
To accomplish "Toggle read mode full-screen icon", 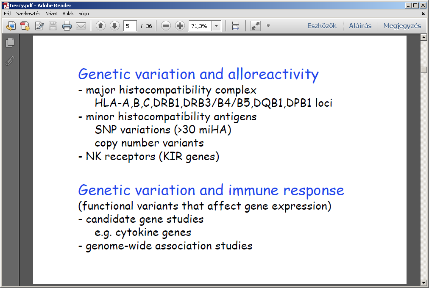I will point(256,26).
